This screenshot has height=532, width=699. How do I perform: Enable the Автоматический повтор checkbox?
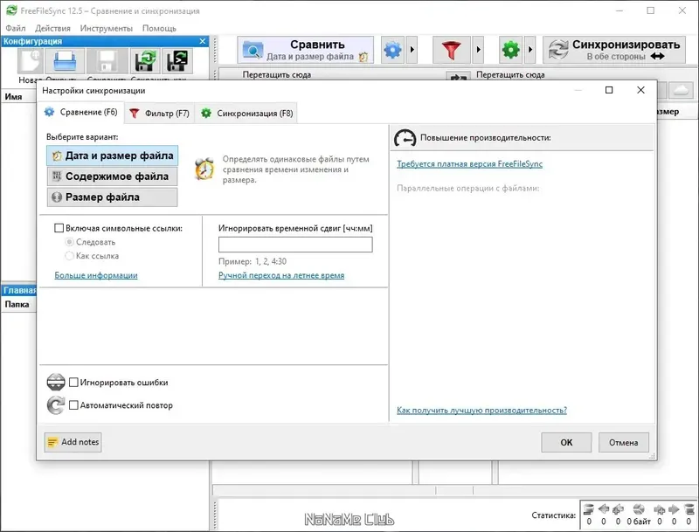point(74,405)
